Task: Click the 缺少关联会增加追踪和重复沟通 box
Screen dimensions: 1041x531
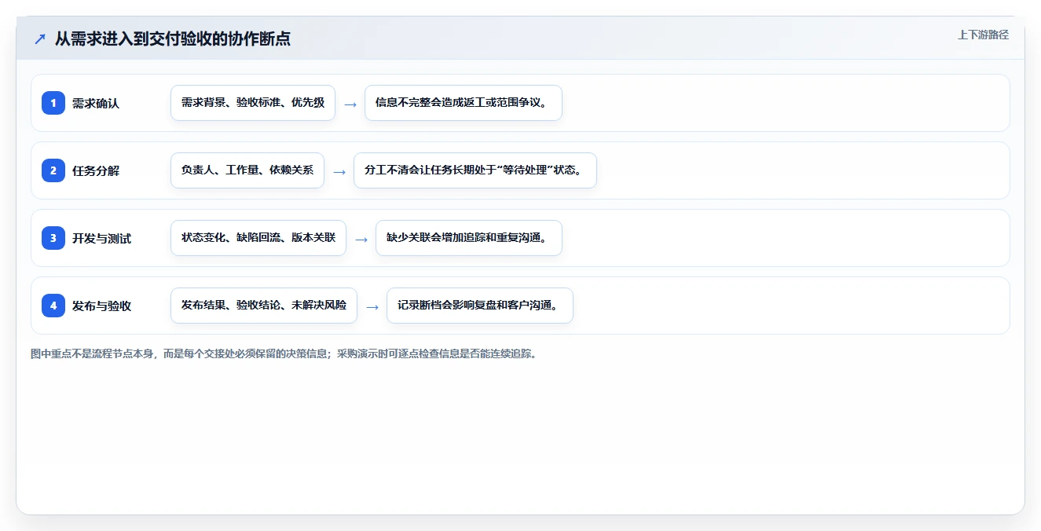Action: click(469, 238)
